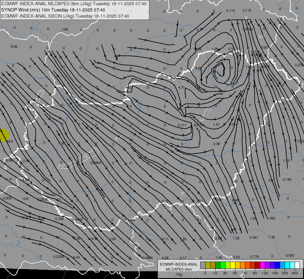
Task: Click the grid value 13.9
Action: (25, 199)
